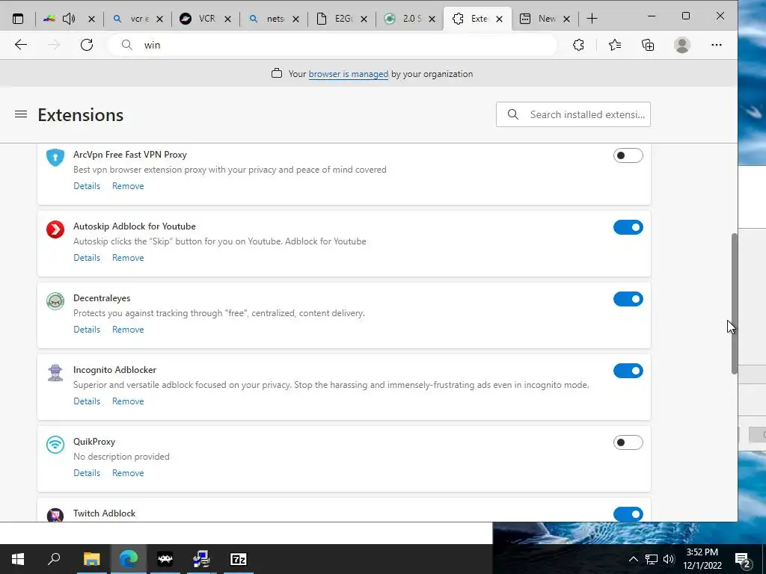Show hidden tray icons chevron
766x574 pixels.
pyautogui.click(x=633, y=559)
